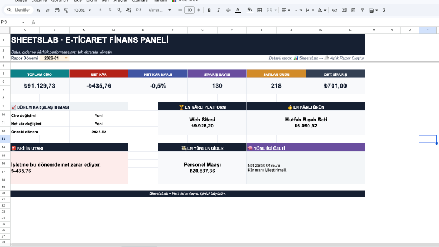This screenshot has height=247, width=439.
Task: Click the Mutfak Bıçak Seti product cell
Action: pos(306,122)
